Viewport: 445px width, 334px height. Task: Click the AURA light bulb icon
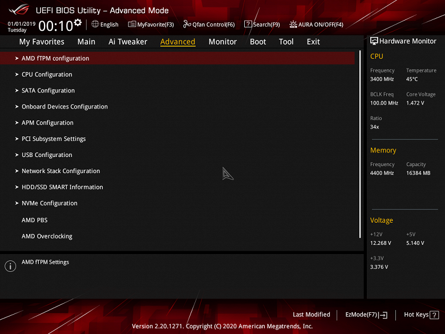point(293,25)
